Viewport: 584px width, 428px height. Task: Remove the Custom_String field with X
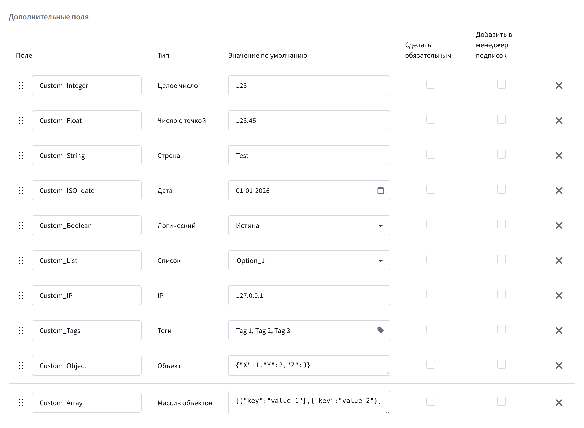tap(559, 155)
